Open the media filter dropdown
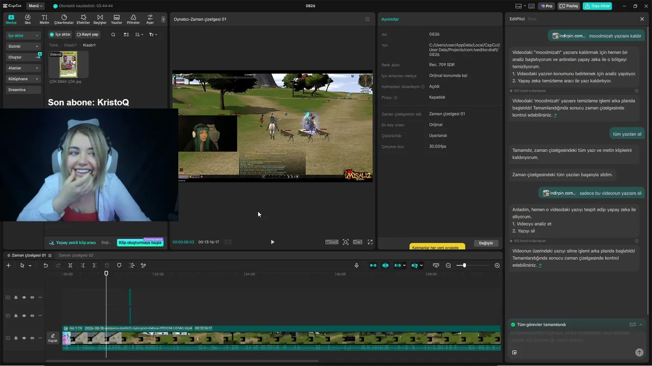The image size is (652, 366). 153,35
